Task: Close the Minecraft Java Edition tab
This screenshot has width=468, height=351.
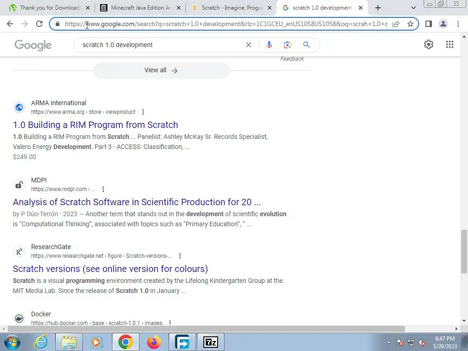Action: (179, 8)
